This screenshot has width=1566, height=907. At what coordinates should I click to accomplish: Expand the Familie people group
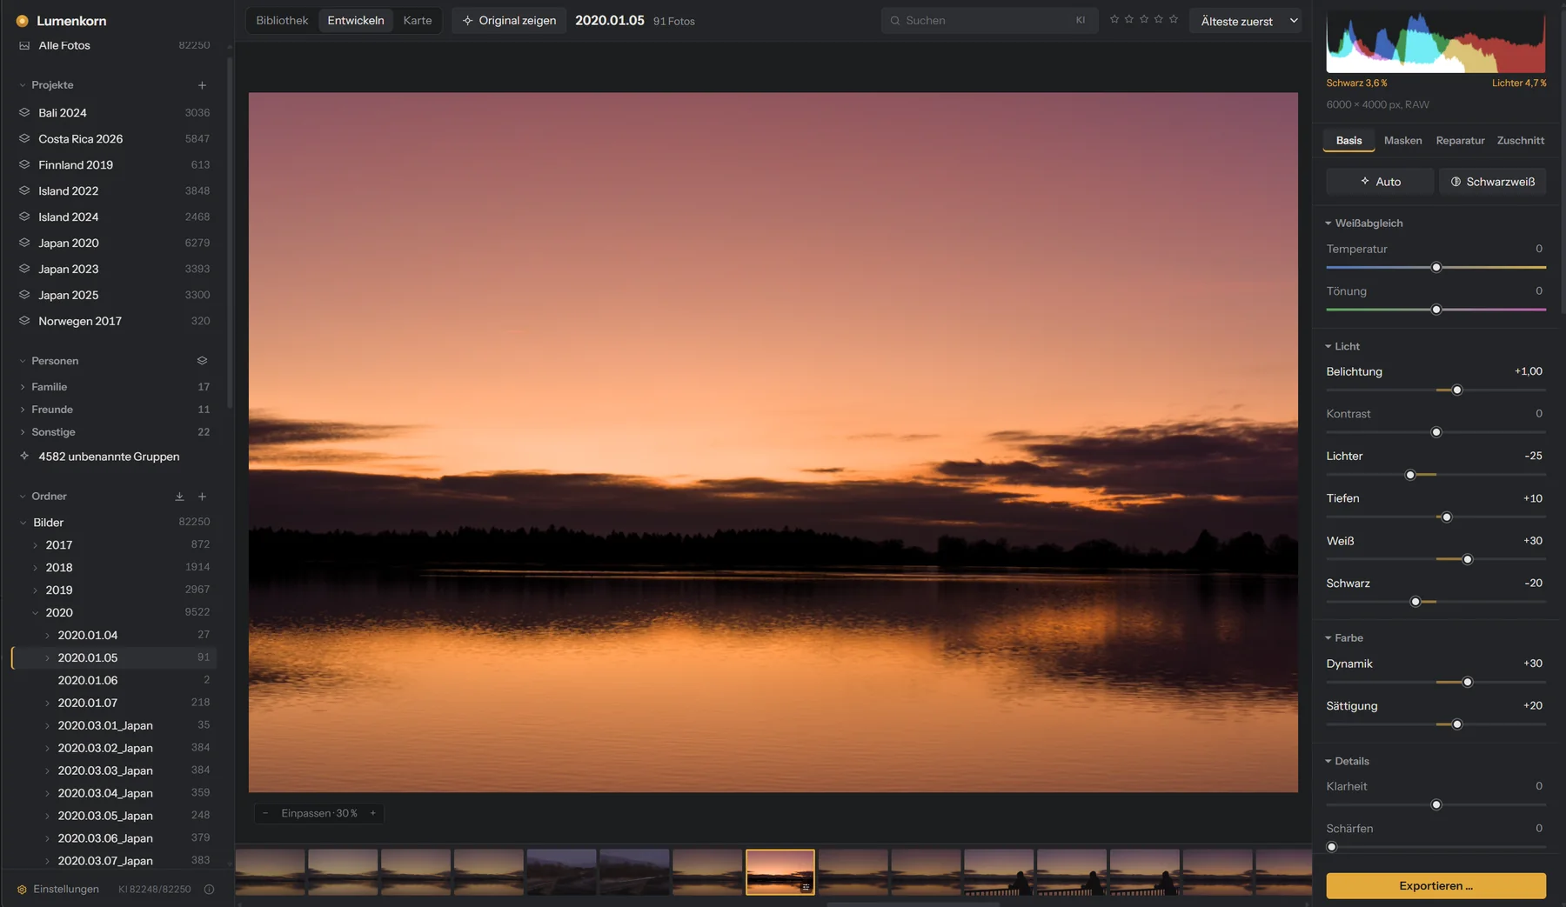pos(23,387)
